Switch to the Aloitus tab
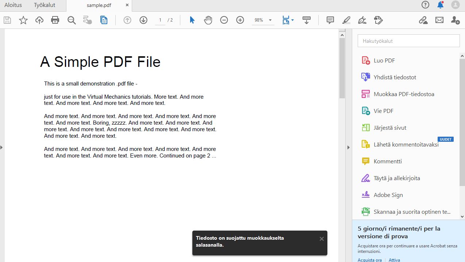The image size is (465, 262). click(x=13, y=5)
